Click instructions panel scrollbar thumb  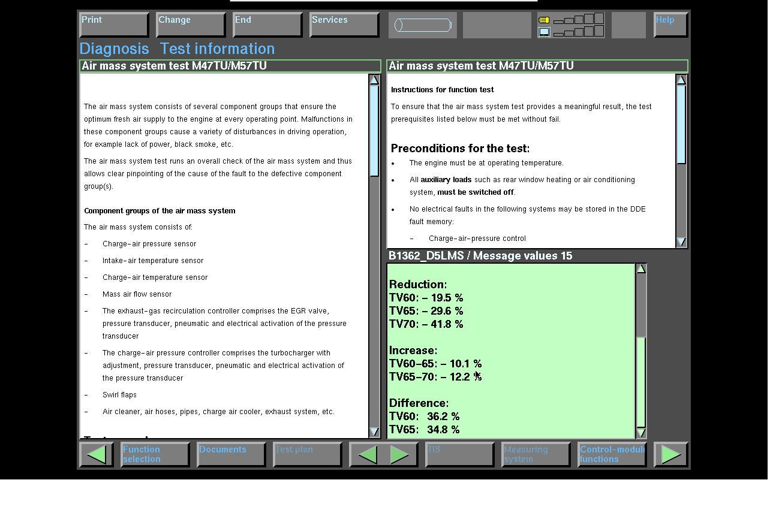pyautogui.click(x=681, y=124)
